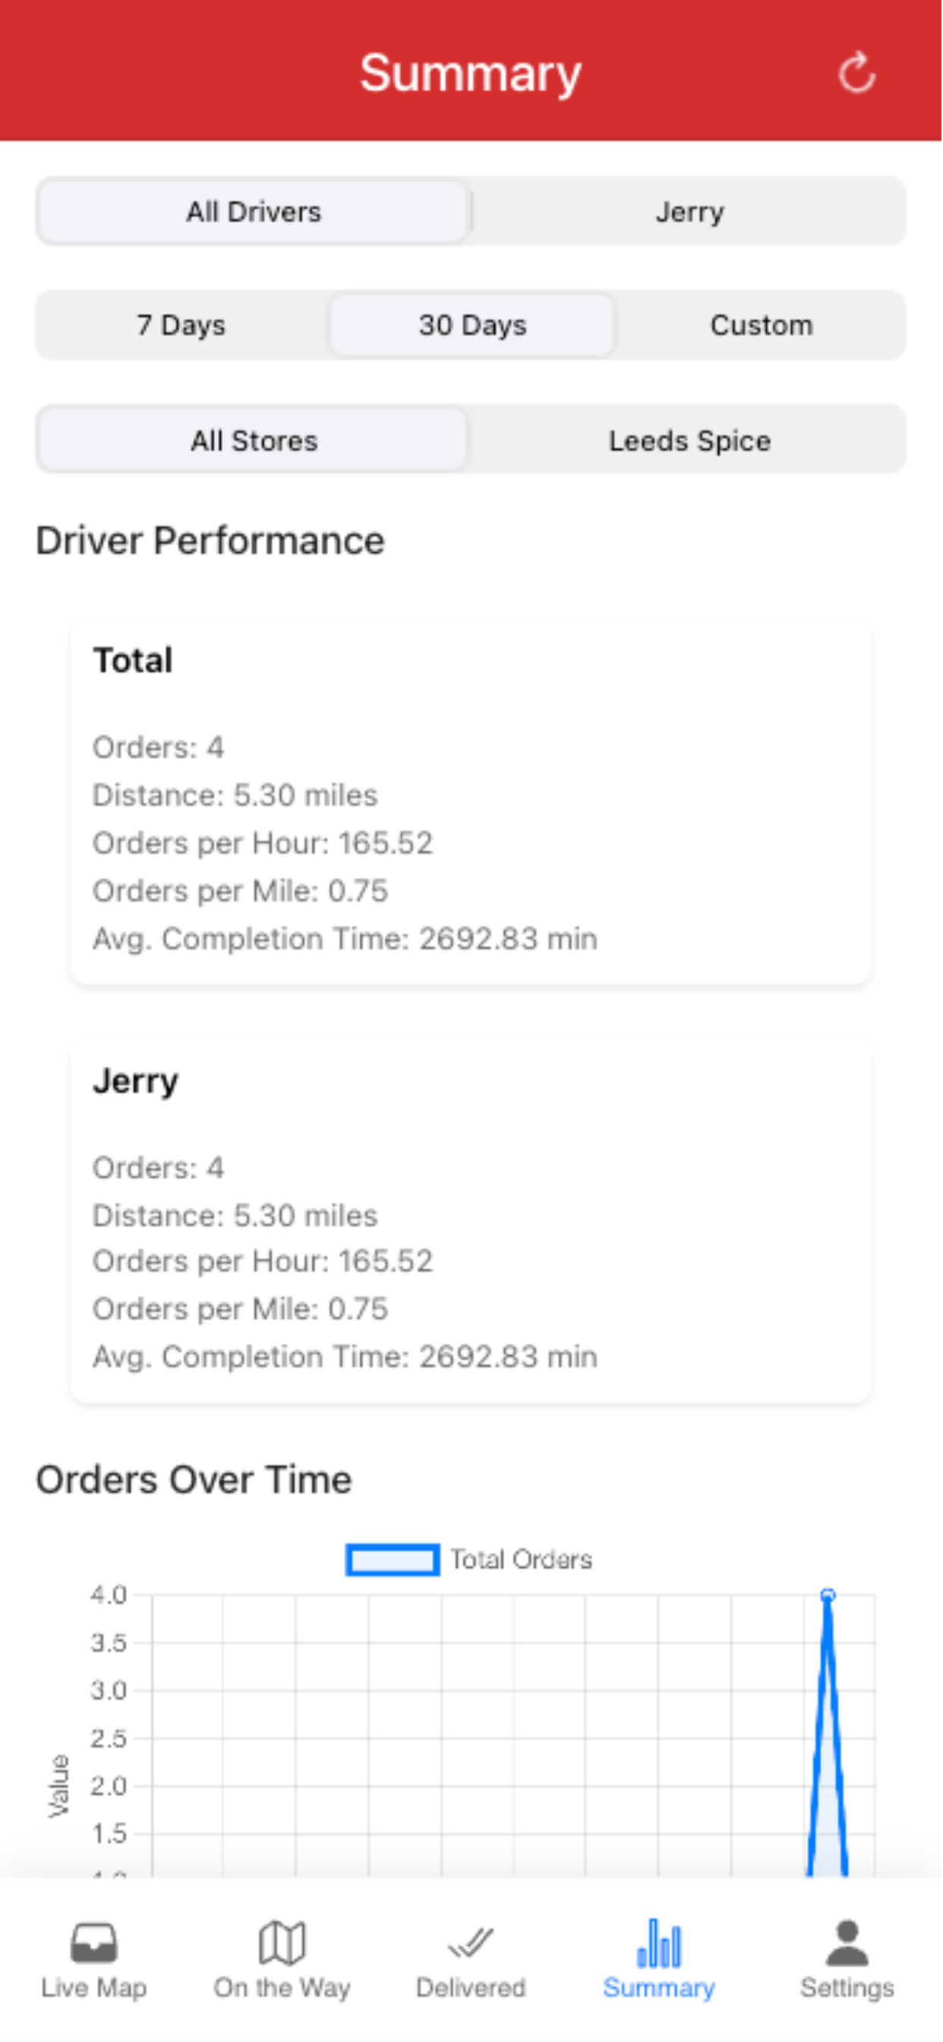Choose the 30 Days range
943x2042 pixels.
472,325
